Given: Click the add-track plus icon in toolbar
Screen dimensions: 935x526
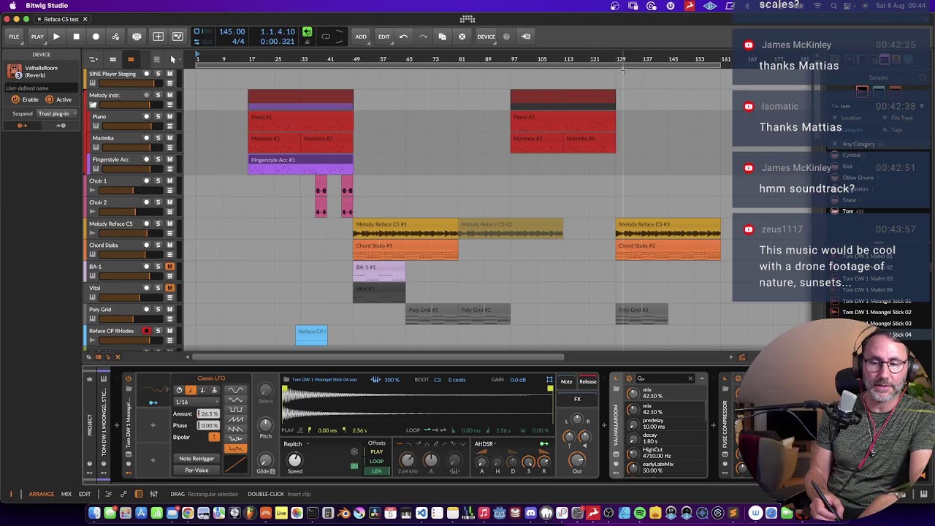Looking at the screenshot, I should click(x=158, y=37).
